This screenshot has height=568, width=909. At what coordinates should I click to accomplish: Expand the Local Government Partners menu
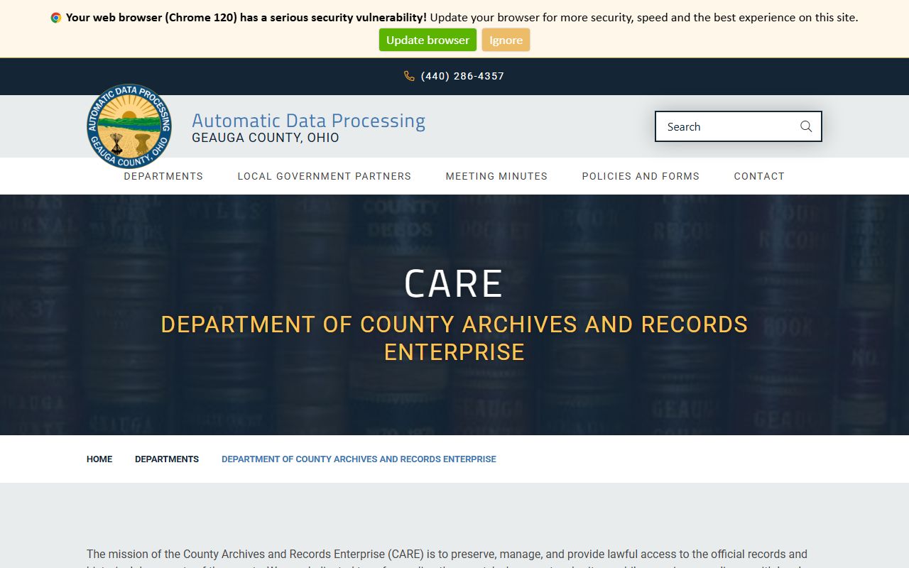point(324,176)
